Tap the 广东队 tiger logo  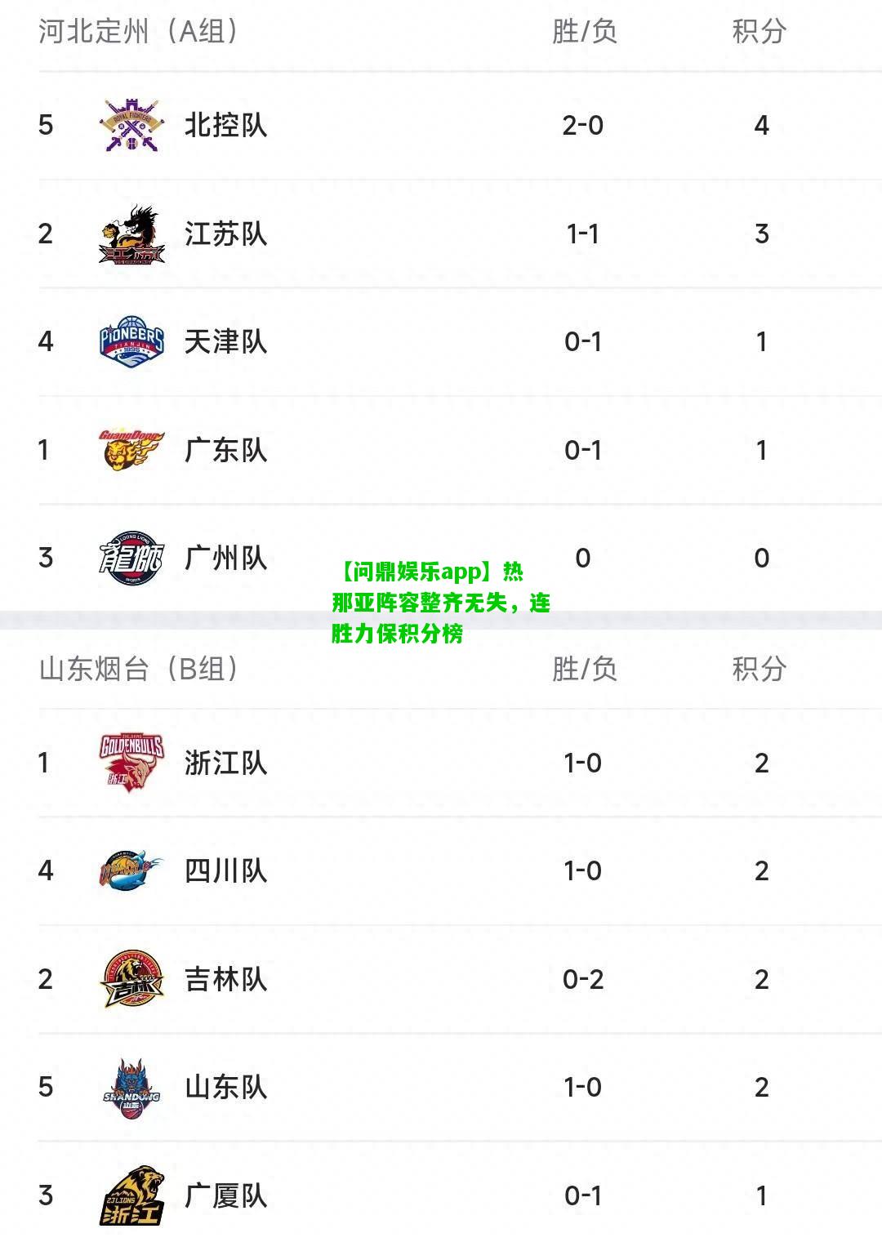click(131, 450)
